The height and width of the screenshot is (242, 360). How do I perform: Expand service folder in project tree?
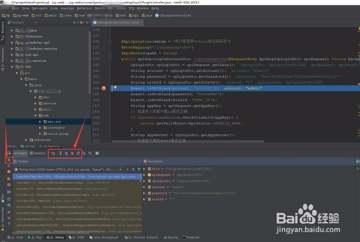[36, 103]
